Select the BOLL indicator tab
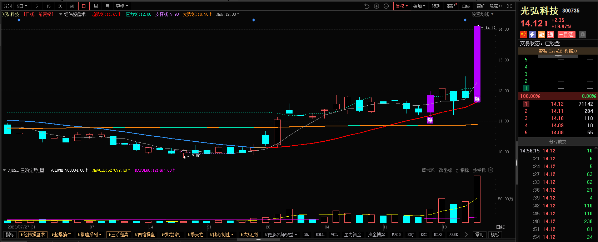 (320, 235)
